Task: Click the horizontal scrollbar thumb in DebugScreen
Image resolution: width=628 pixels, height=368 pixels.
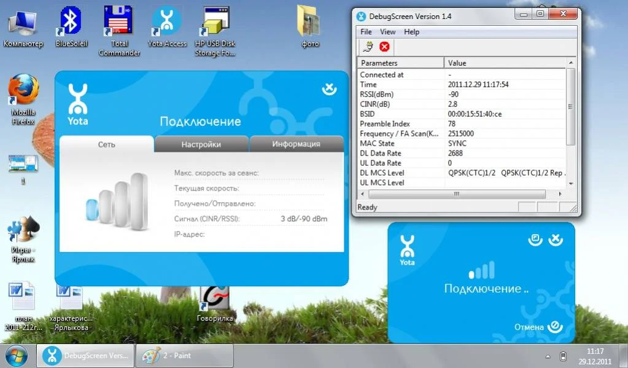Action: pyautogui.click(x=457, y=194)
